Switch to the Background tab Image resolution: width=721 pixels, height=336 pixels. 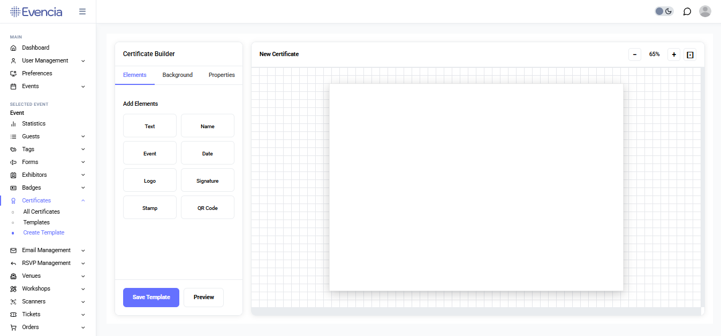click(x=177, y=75)
